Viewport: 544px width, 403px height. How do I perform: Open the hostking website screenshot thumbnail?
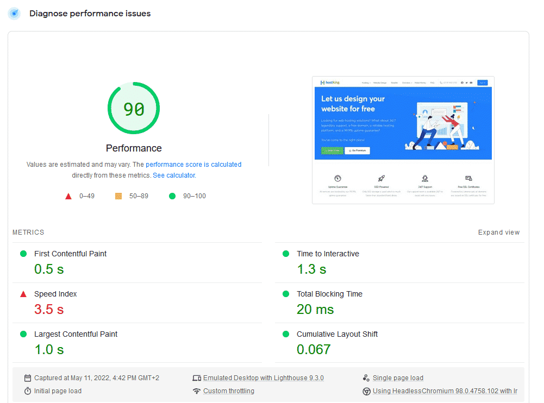[403, 140]
